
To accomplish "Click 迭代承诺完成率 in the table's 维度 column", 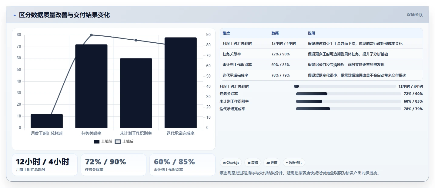I will pos(235,75).
